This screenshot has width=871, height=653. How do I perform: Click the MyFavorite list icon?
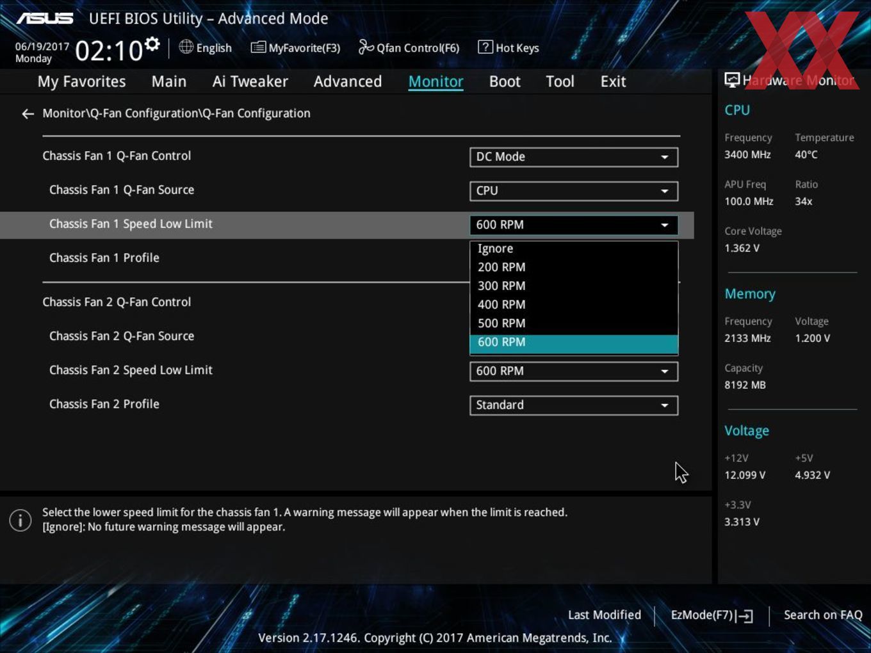point(258,47)
